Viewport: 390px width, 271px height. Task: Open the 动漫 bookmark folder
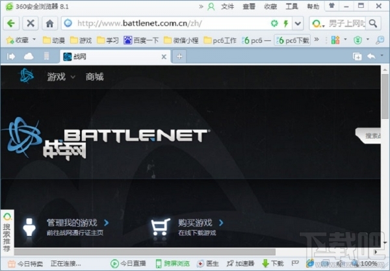click(x=54, y=40)
